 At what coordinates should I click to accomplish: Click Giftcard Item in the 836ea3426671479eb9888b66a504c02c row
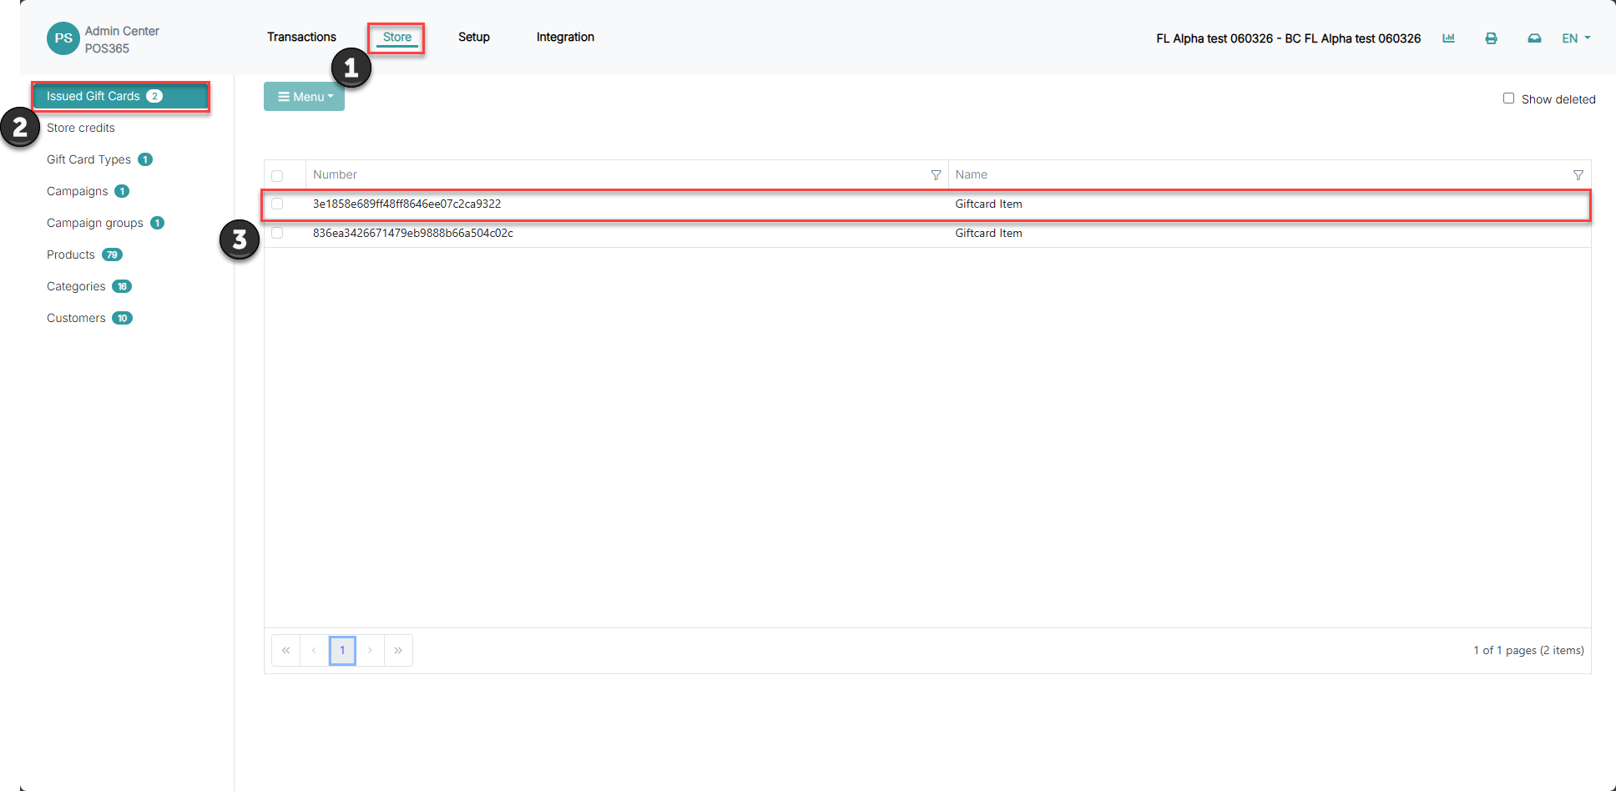point(988,233)
